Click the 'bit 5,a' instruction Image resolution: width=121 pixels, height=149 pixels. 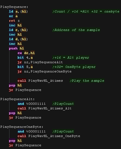coord(25,67)
